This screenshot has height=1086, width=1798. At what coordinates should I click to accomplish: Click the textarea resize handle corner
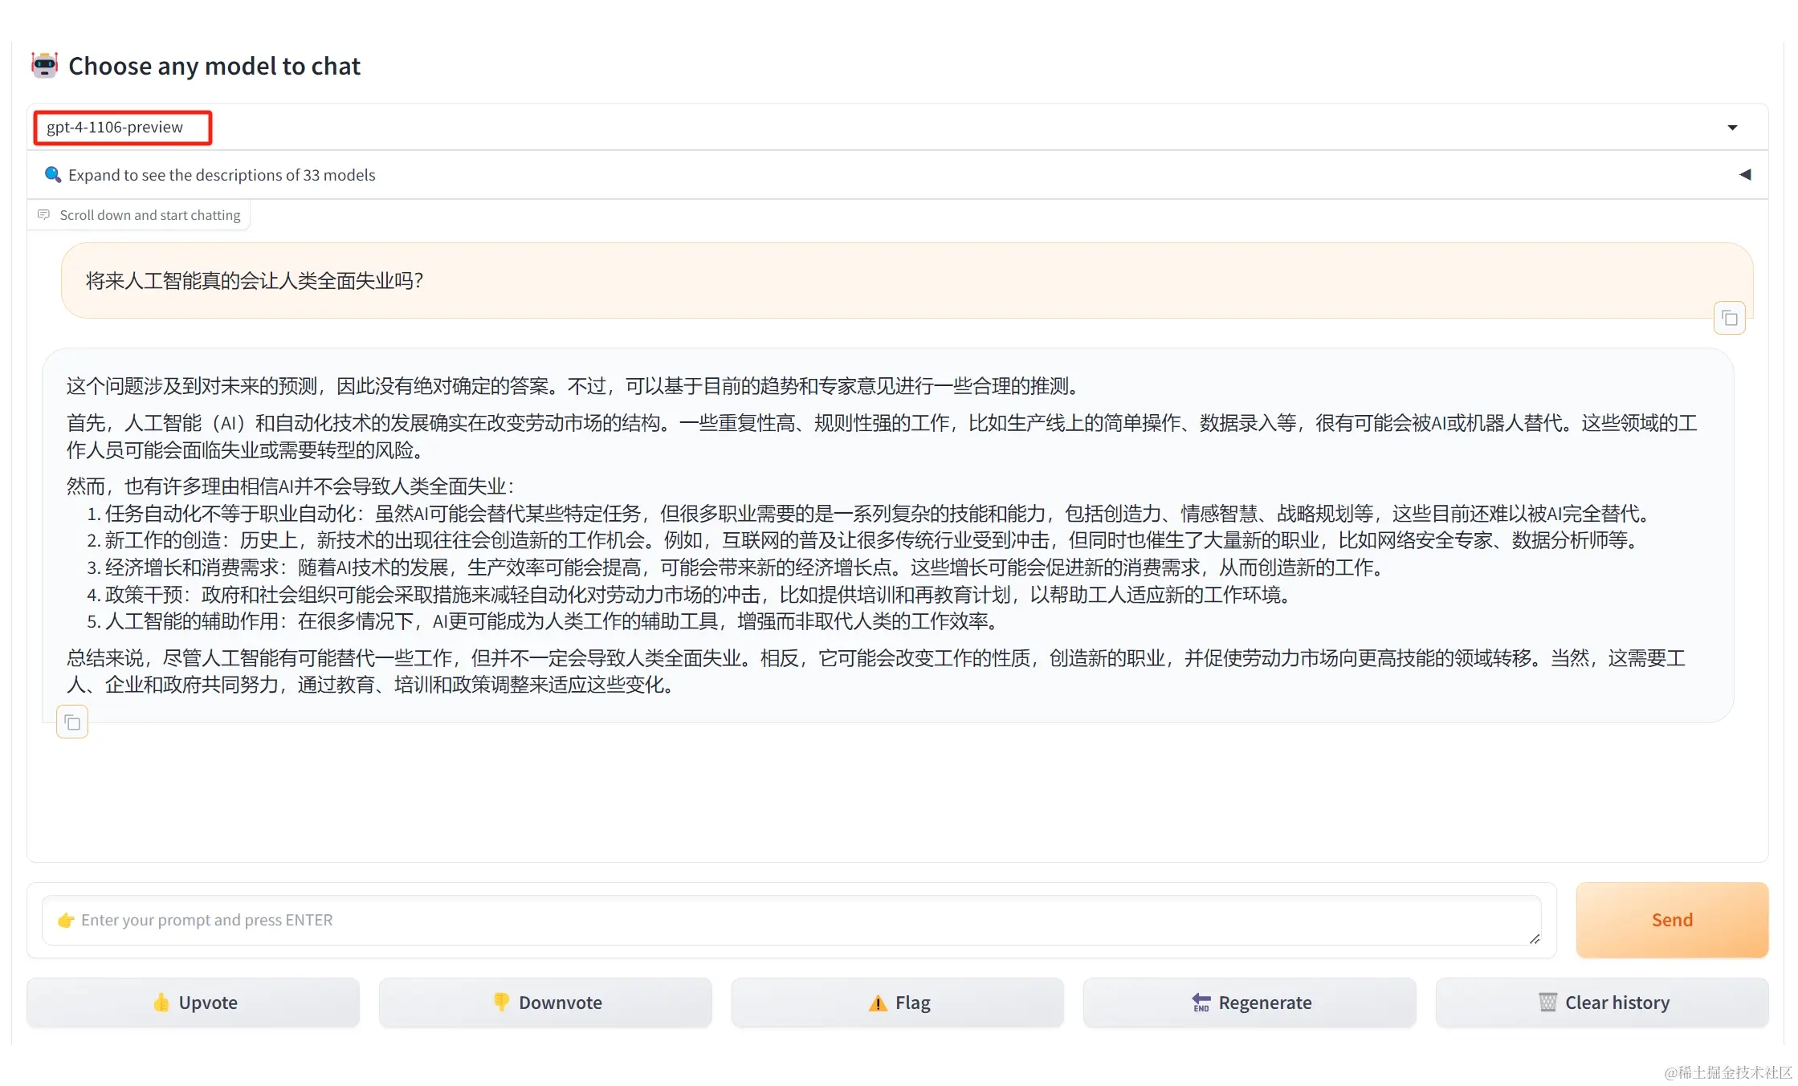(x=1534, y=938)
